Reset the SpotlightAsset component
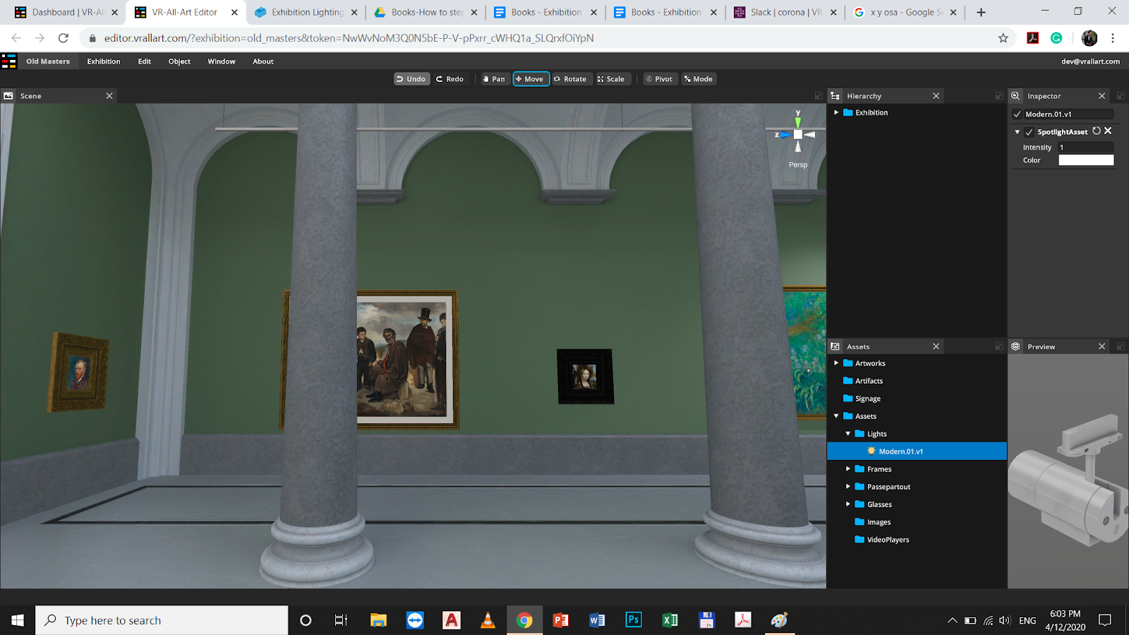This screenshot has height=635, width=1129. pyautogui.click(x=1097, y=131)
